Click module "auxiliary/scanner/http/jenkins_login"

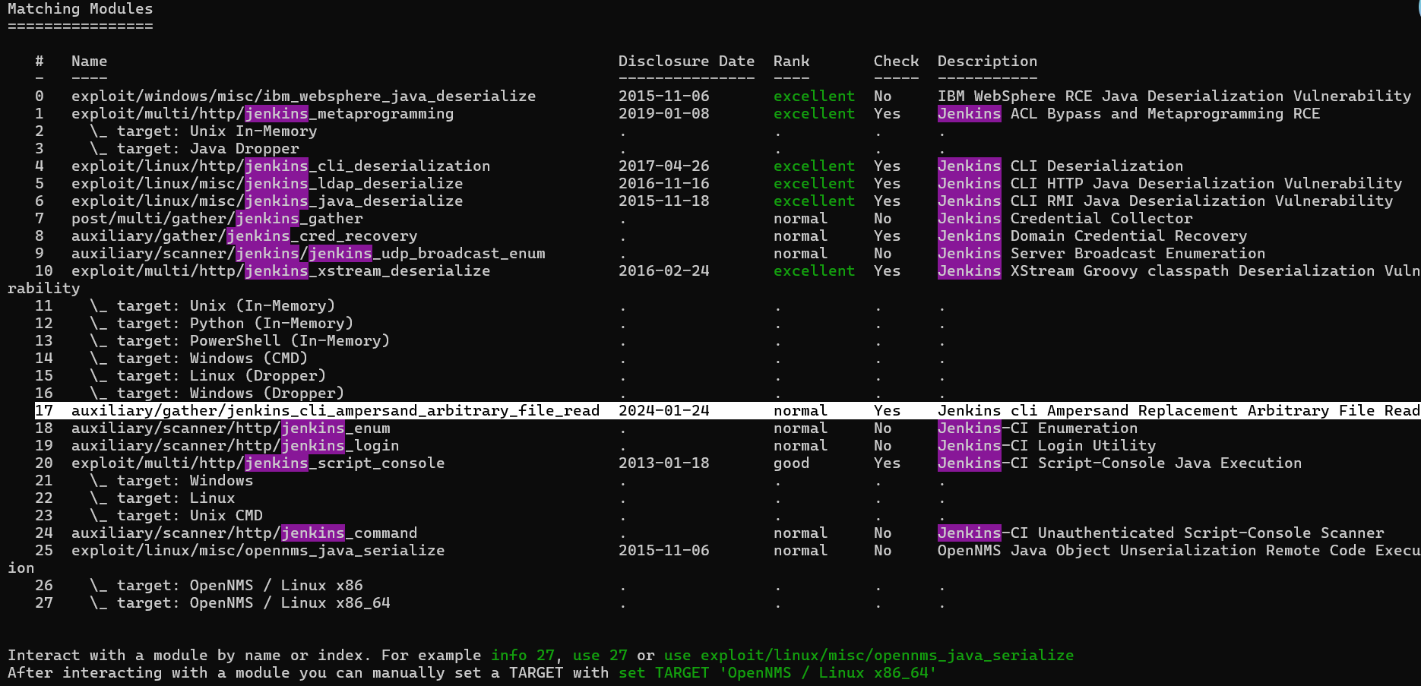click(x=236, y=446)
